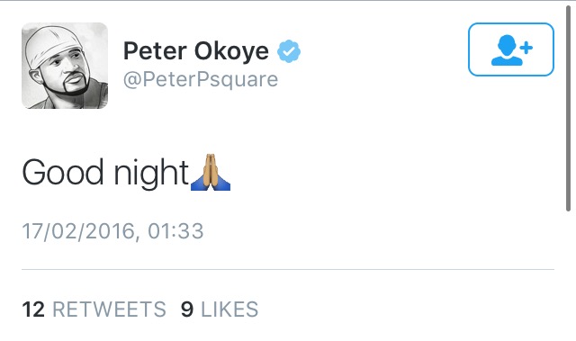Click the date 17/02/2016
The image size is (576, 341).
[78, 231]
